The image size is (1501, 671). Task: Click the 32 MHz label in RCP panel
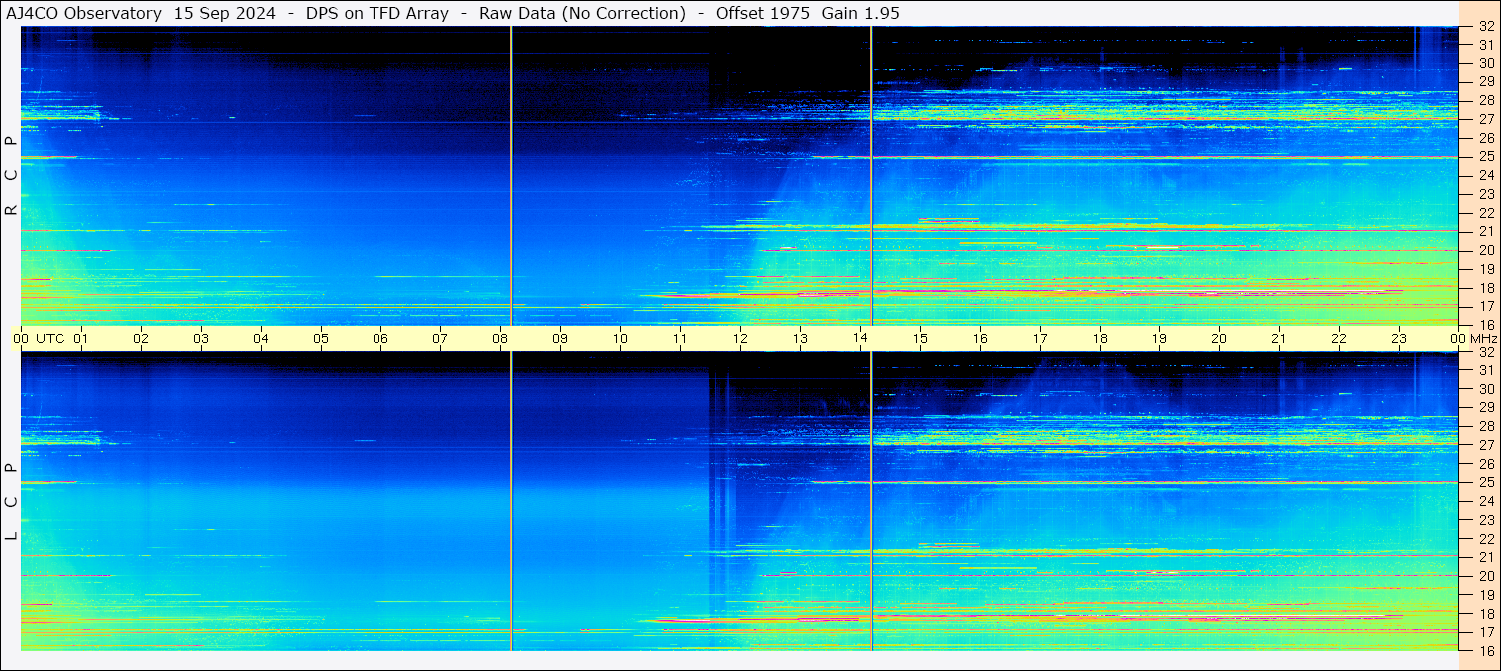tap(1485, 27)
